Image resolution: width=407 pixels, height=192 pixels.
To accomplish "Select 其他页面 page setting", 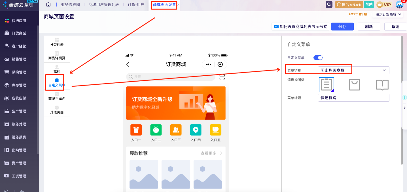I will click(57, 110).
